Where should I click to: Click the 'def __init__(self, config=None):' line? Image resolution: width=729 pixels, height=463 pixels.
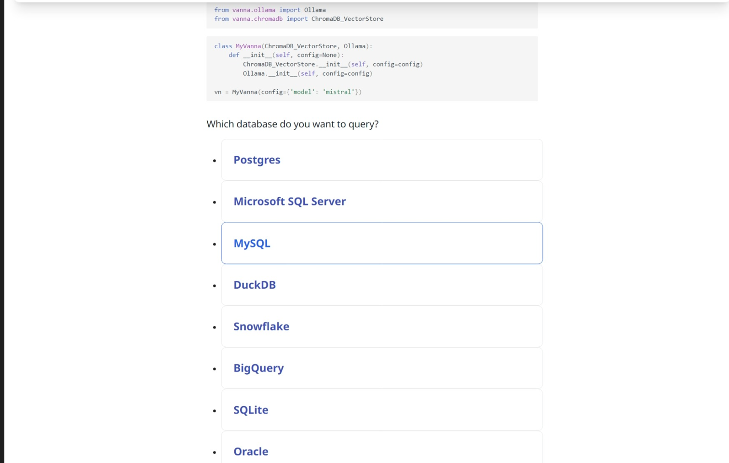coord(286,55)
